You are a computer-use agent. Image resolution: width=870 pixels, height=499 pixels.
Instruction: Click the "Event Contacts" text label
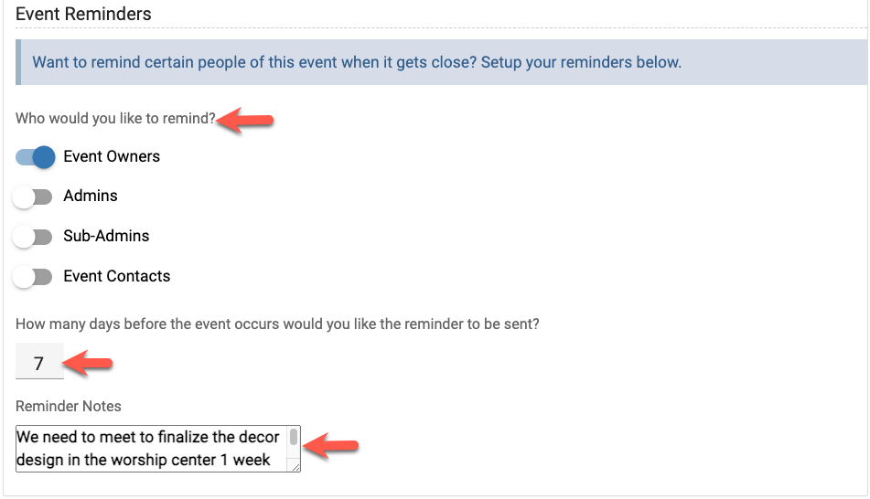tap(116, 276)
